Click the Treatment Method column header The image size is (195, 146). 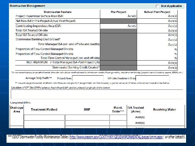[x=44, y=109]
